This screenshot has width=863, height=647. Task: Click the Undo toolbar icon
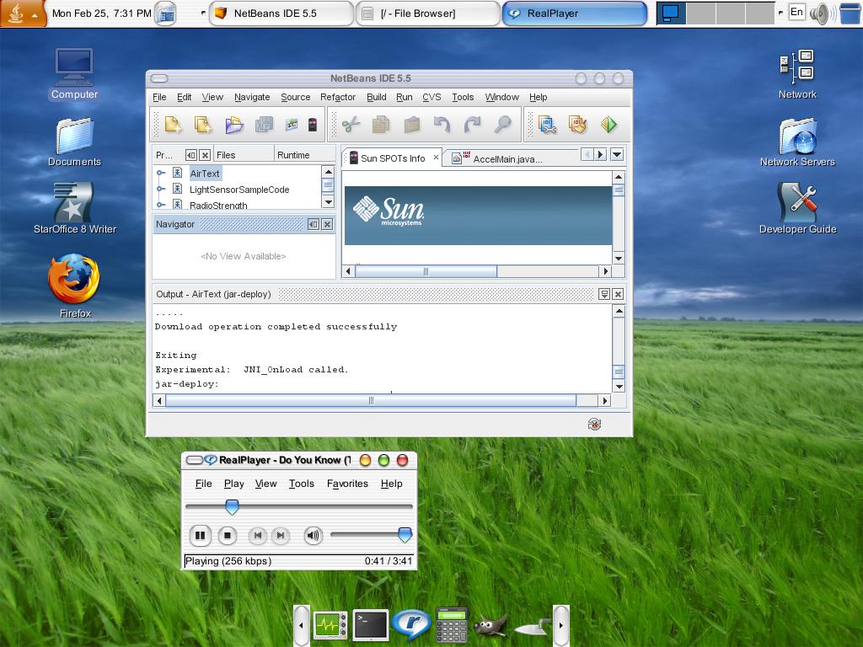click(x=441, y=124)
